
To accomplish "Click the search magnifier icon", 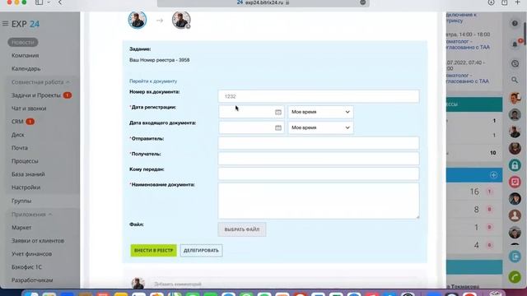I will tap(515, 80).
